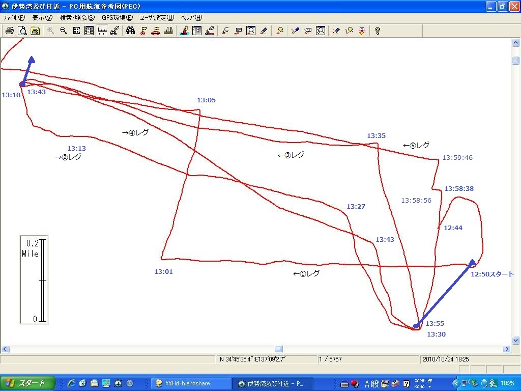Click the red buoy with lightning icon
This screenshot has height=391, width=521.
point(184,31)
